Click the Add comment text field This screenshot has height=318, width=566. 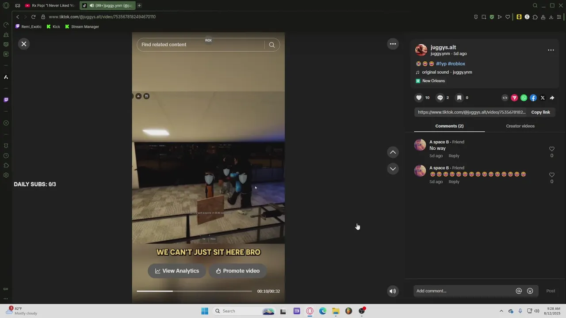click(x=464, y=291)
